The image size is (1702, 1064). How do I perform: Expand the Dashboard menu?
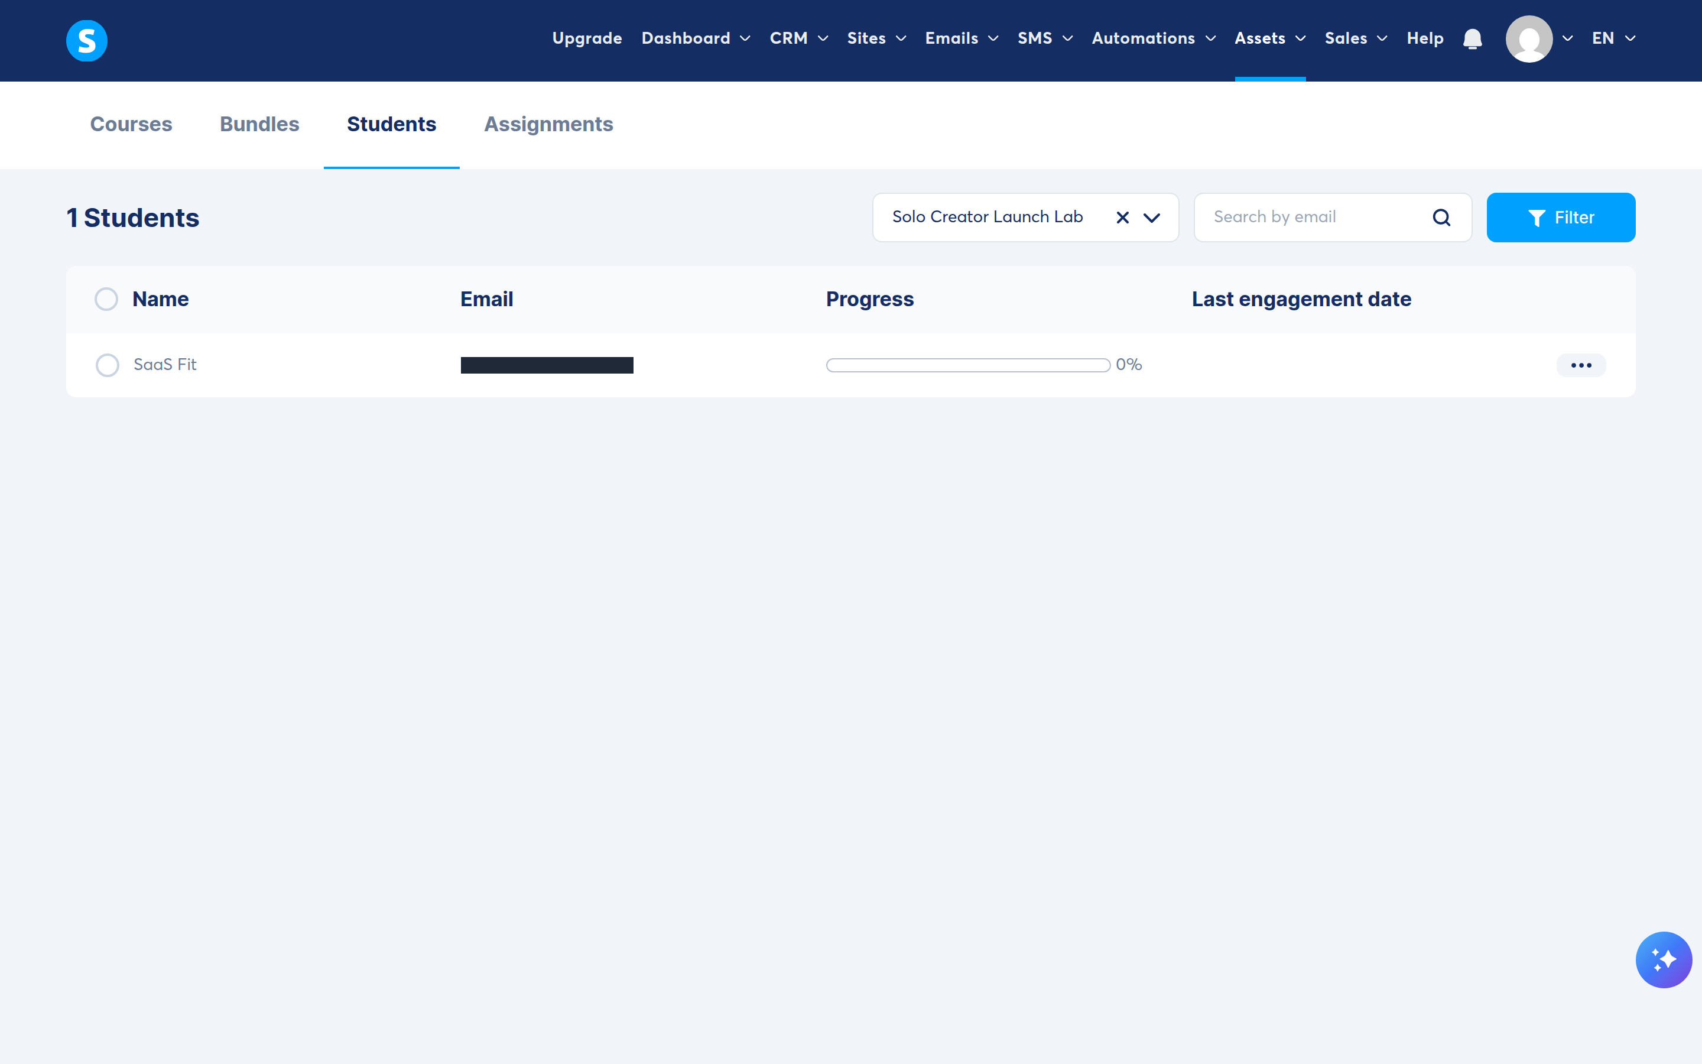point(696,38)
